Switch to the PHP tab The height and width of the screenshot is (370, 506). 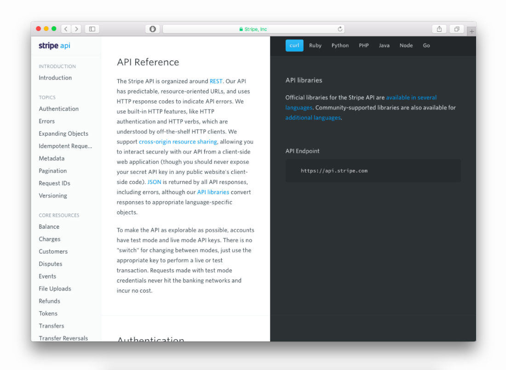[x=364, y=46]
